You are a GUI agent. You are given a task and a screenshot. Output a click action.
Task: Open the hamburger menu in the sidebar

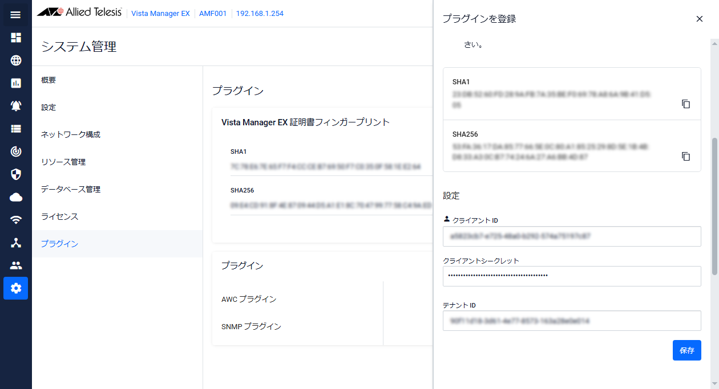click(x=15, y=15)
